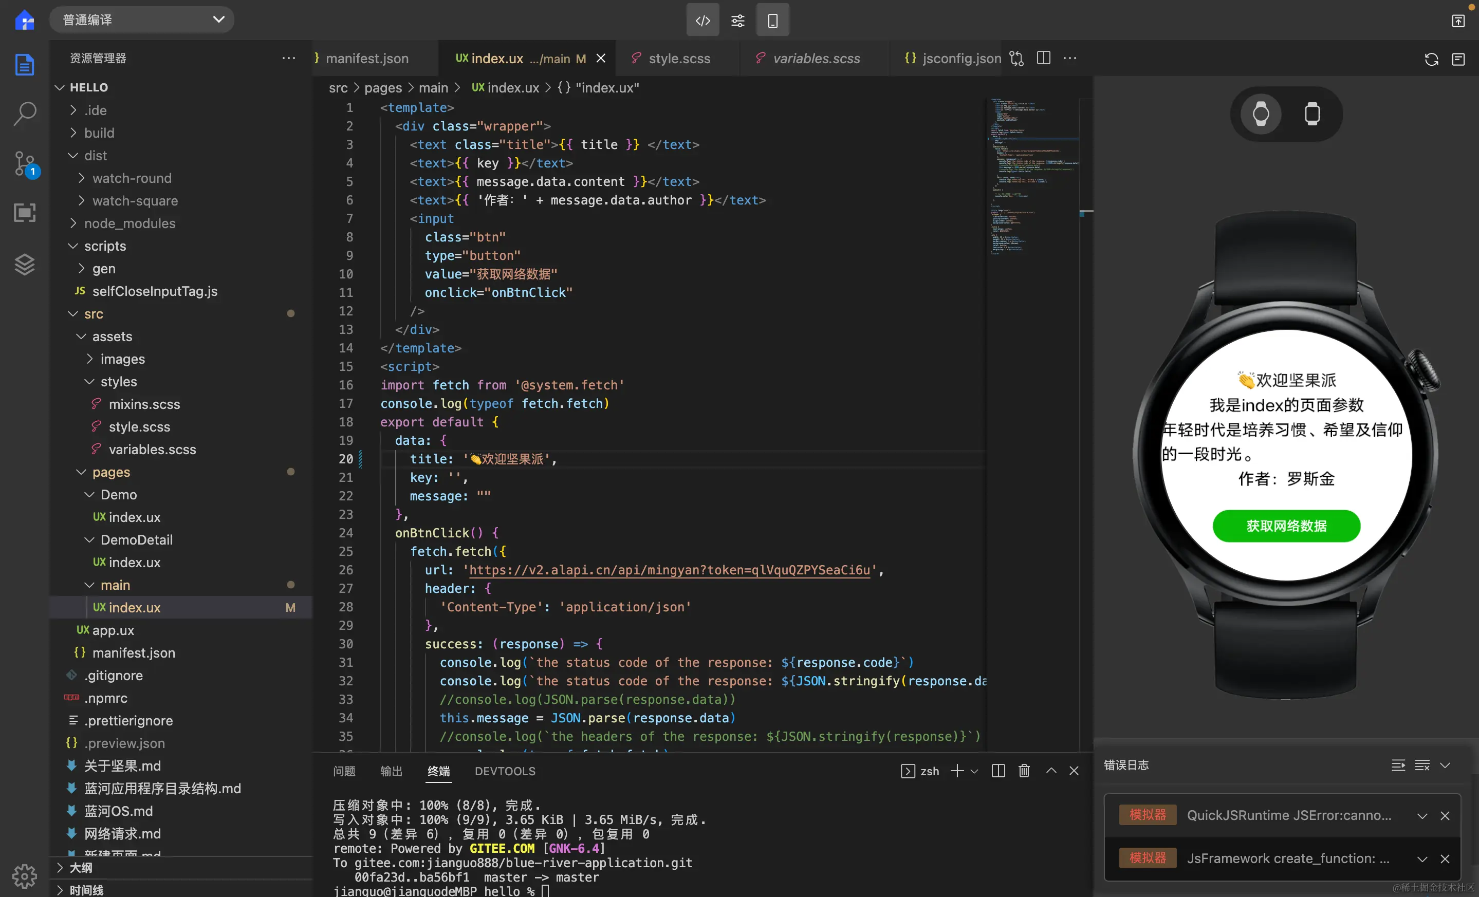Image resolution: width=1479 pixels, height=897 pixels.
Task: Toggle the phone device preview panel
Action: [772, 21]
